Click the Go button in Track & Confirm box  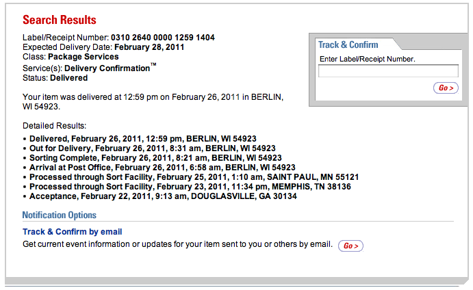pos(446,88)
